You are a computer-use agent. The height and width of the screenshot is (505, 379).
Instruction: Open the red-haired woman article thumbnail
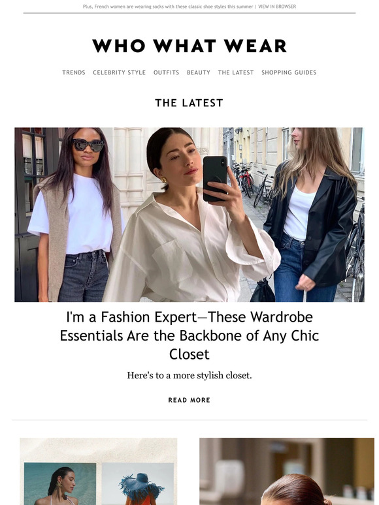[x=287, y=471]
